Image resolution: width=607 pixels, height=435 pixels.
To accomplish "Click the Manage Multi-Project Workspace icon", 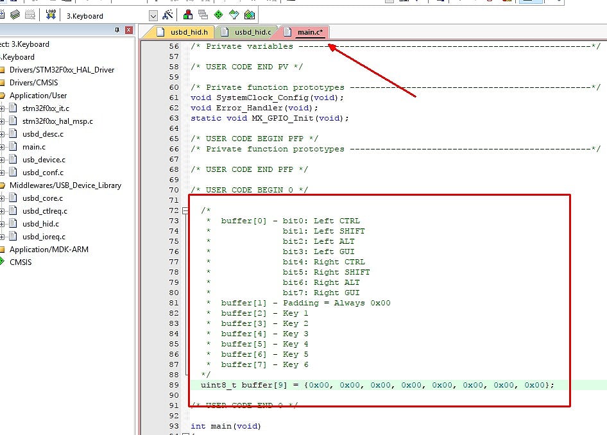I will tap(203, 15).
